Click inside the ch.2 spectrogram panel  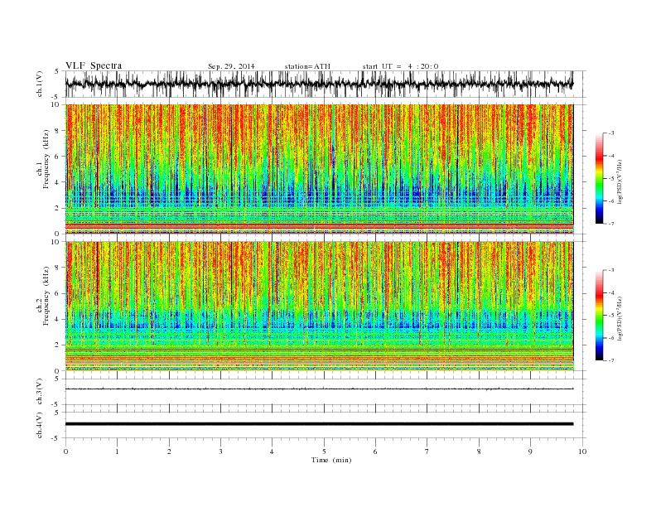(x=319, y=307)
